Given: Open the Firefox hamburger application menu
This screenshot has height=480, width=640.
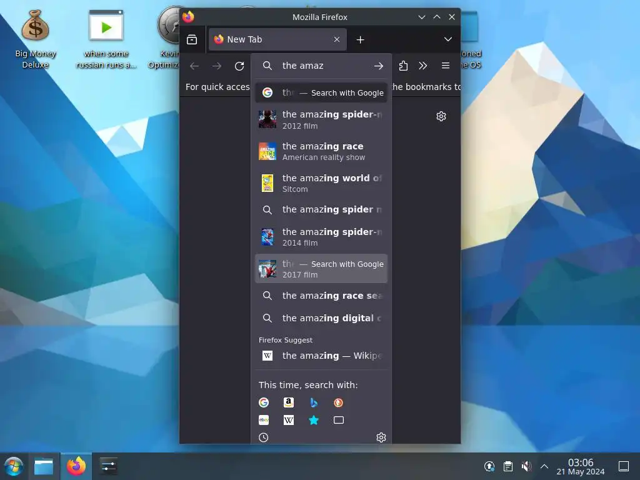Looking at the screenshot, I should pos(445,66).
